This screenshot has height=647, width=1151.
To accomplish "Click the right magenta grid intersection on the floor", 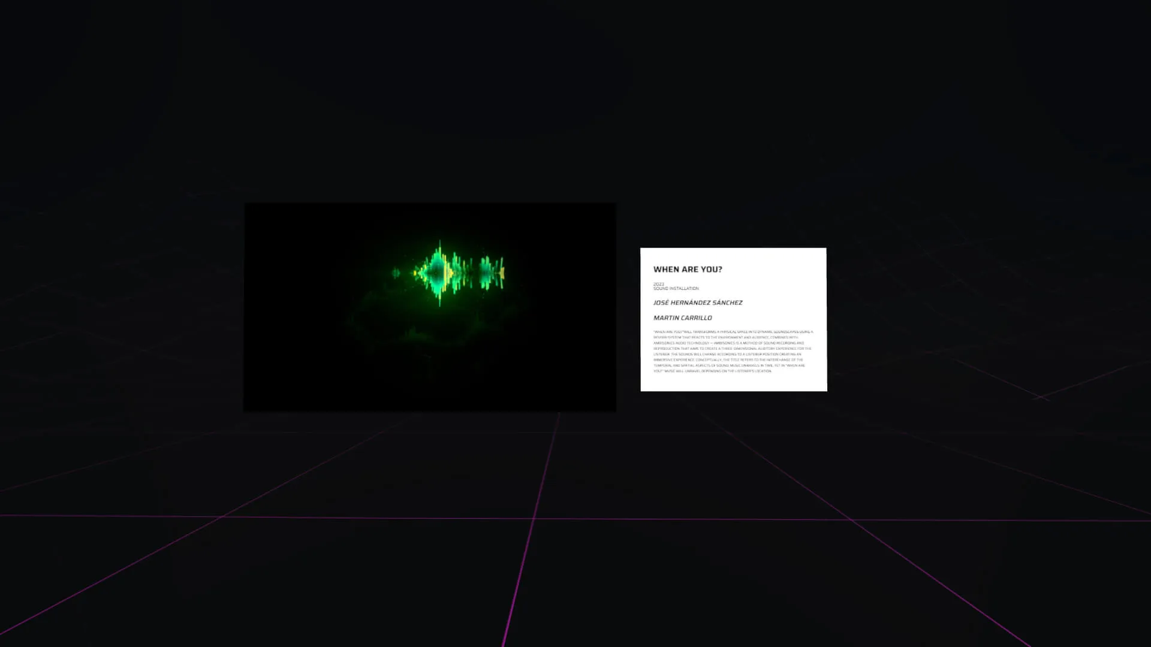I will [x=850, y=520].
